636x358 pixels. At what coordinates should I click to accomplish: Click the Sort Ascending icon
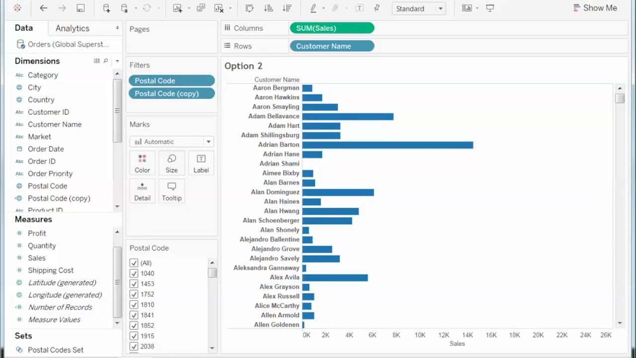(268, 8)
